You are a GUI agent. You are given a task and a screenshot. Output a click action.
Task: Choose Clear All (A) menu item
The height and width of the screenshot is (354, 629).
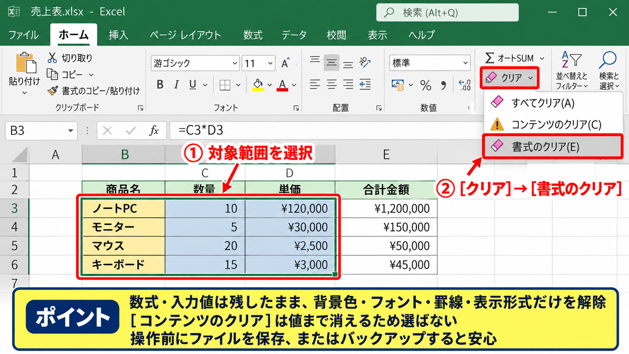tap(552, 103)
